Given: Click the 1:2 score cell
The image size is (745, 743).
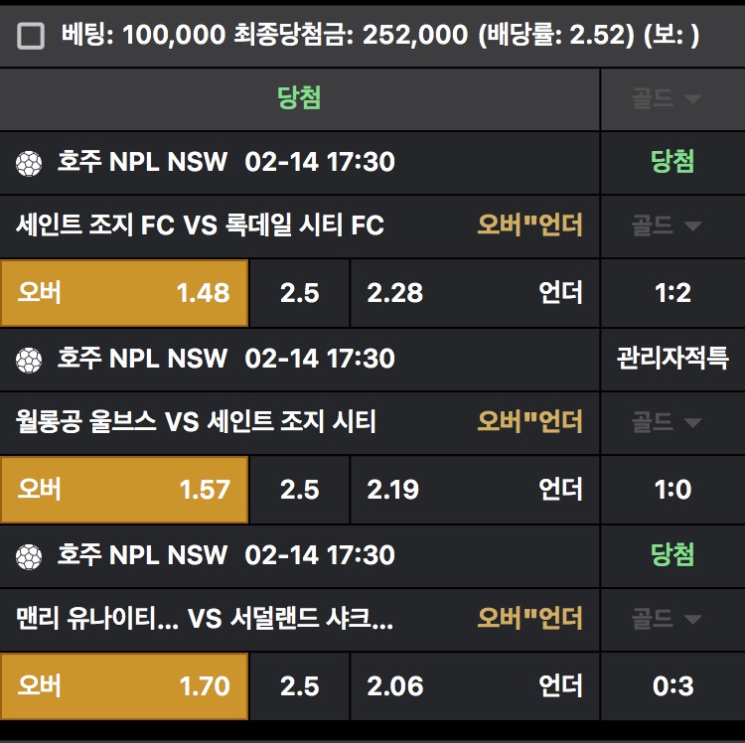Looking at the screenshot, I should coord(672,293).
